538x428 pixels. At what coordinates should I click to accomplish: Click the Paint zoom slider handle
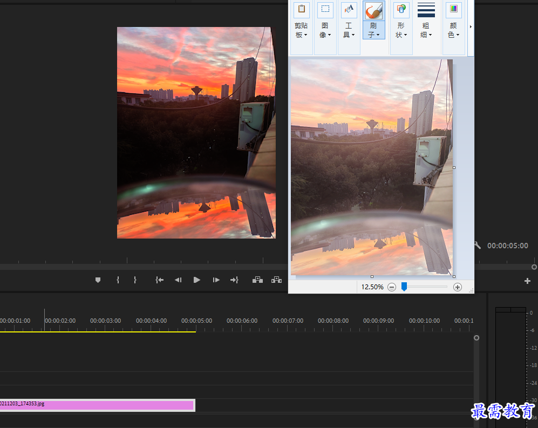click(x=404, y=287)
